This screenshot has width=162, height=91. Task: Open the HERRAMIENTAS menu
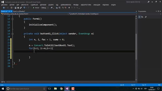tap(66, 5)
